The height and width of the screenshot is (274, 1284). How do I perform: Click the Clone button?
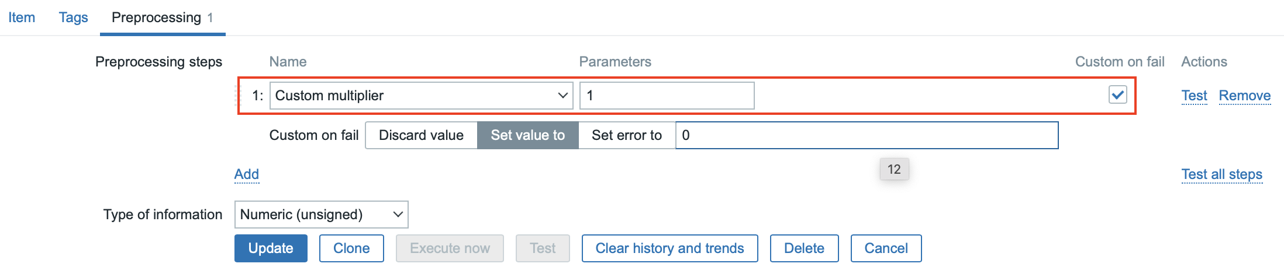coord(351,248)
